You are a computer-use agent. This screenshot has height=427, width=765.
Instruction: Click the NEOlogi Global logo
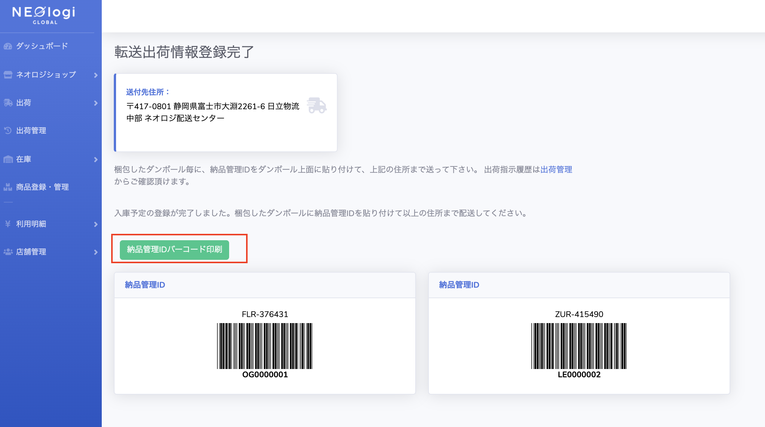click(44, 15)
